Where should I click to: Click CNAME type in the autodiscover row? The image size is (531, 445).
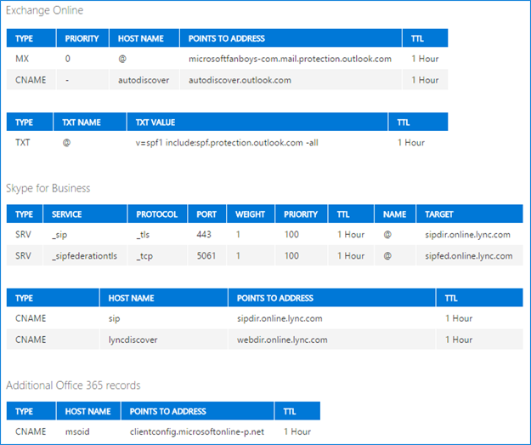[31, 80]
